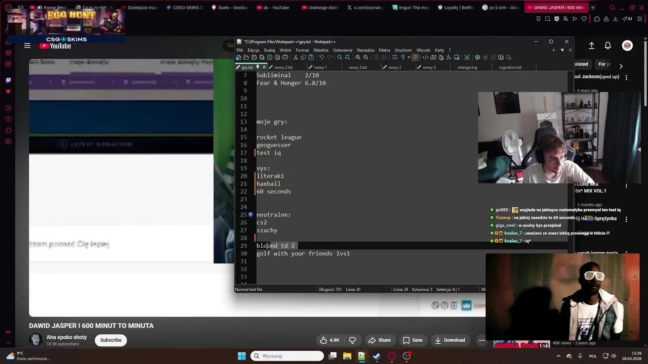Close the gry.txt tab with its X
Screen dimensions: 648x364
264,67
